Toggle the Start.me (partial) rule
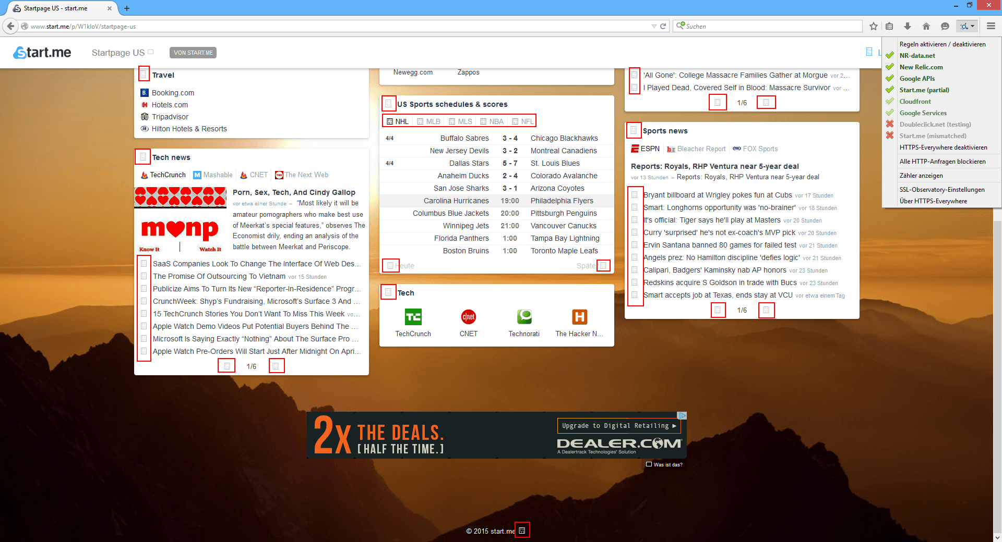Screen dimensions: 1002x542 [924, 90]
